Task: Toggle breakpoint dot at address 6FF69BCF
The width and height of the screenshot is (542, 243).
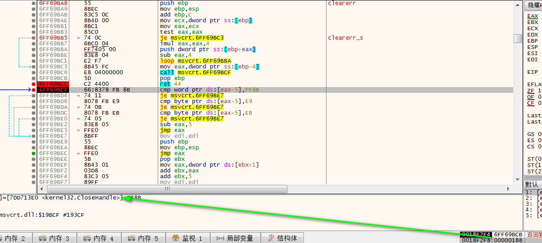Action: [34, 90]
